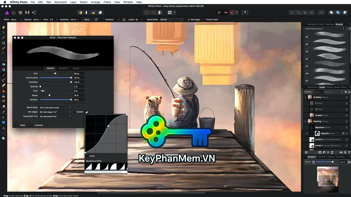351x197 pixels.
Task: Collapse the Grading layer group
Action: click(x=305, y=97)
